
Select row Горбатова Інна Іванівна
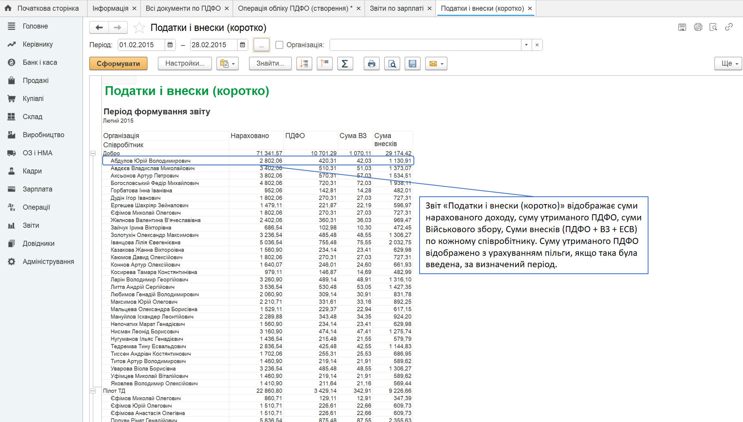pyautogui.click(x=258, y=191)
